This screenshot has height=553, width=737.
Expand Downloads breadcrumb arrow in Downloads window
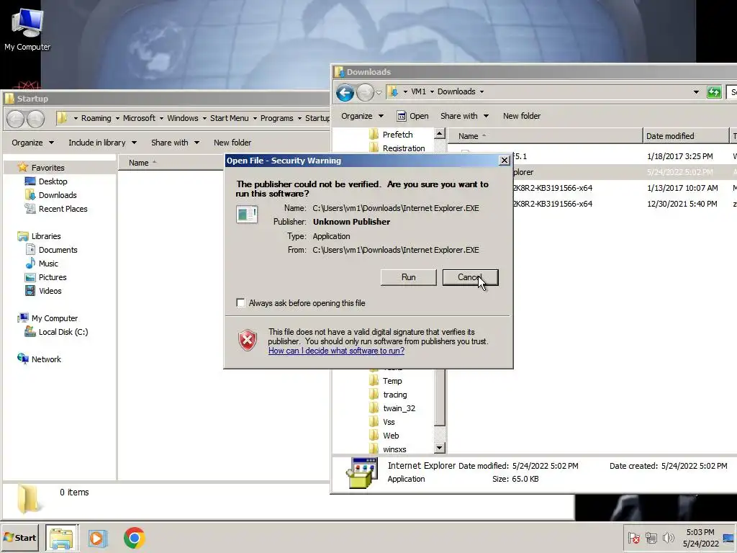click(481, 91)
